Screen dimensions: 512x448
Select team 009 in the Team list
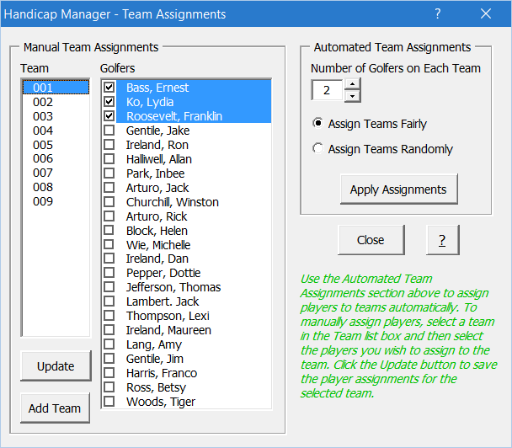click(56, 201)
